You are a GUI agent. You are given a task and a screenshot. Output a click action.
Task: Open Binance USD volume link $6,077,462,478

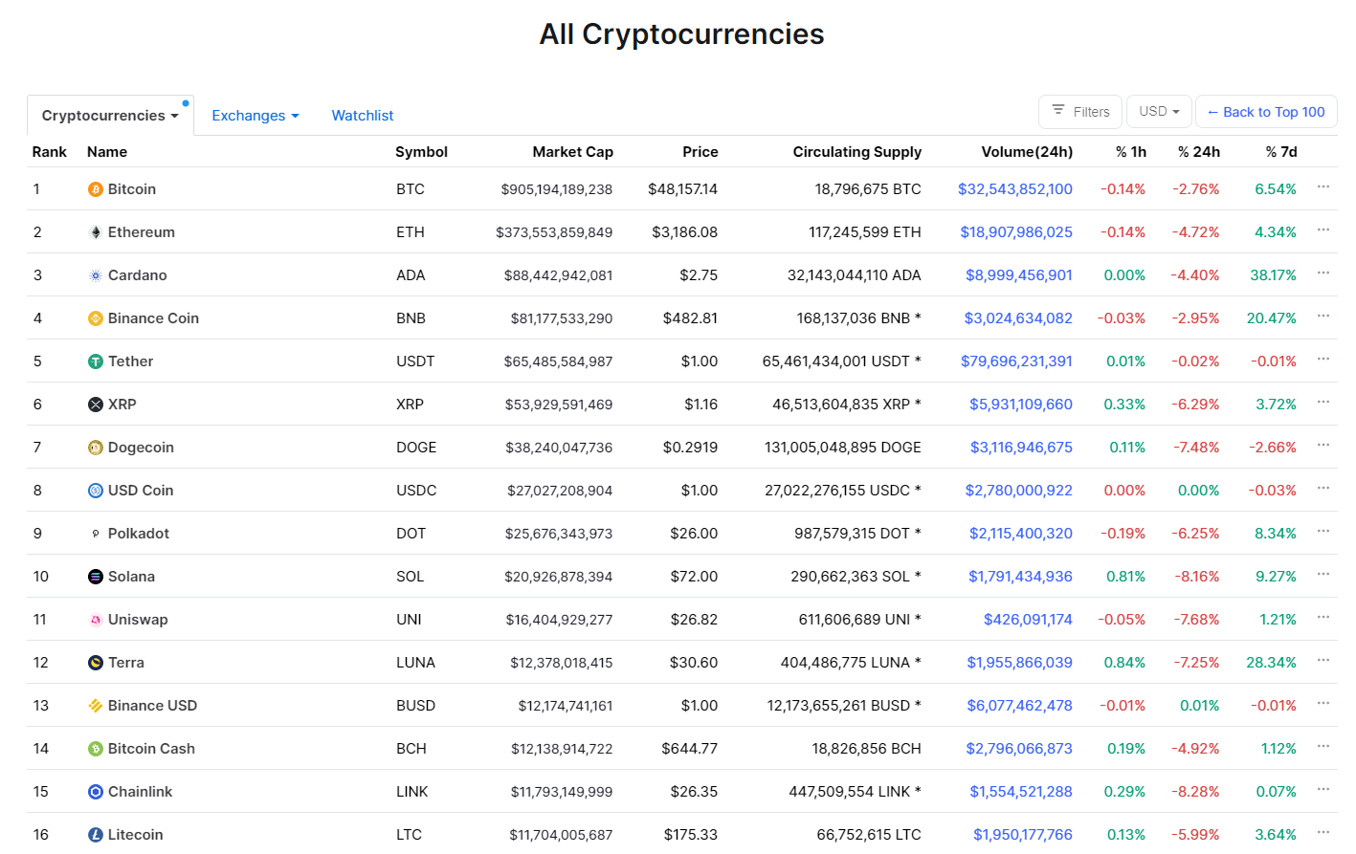1019,706
